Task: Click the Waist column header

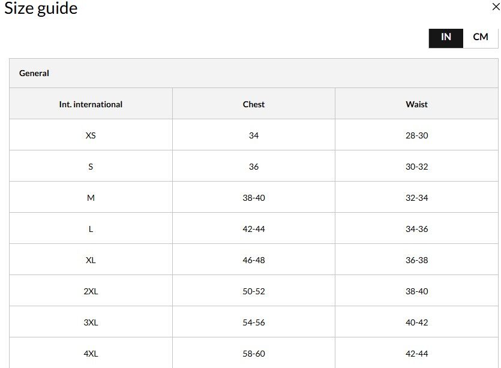Action: pyautogui.click(x=416, y=104)
